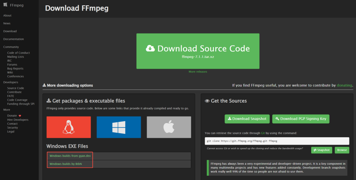The width and height of the screenshot is (356, 180).
Task: Click the red heart next to Donate
Action: (x=20, y=116)
